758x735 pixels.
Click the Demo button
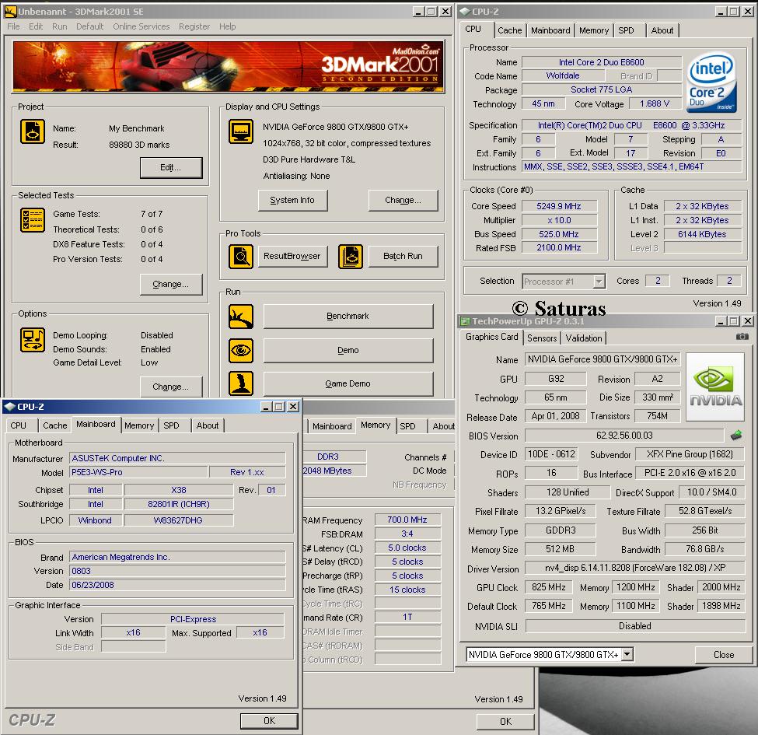point(348,350)
